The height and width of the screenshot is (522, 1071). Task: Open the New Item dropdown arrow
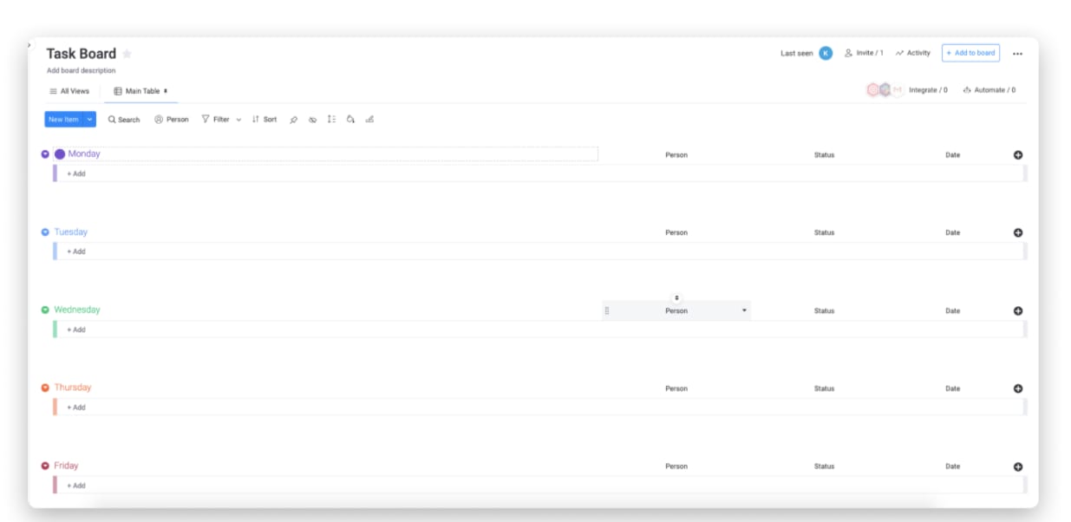(x=88, y=121)
